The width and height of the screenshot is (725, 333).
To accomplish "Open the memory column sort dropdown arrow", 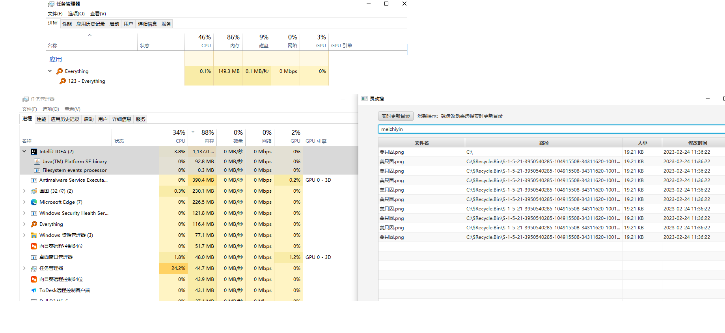I will (193, 132).
